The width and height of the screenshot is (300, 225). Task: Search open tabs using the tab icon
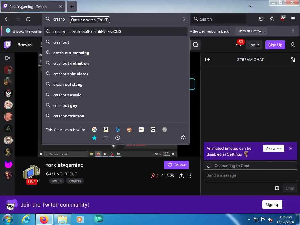(106, 138)
